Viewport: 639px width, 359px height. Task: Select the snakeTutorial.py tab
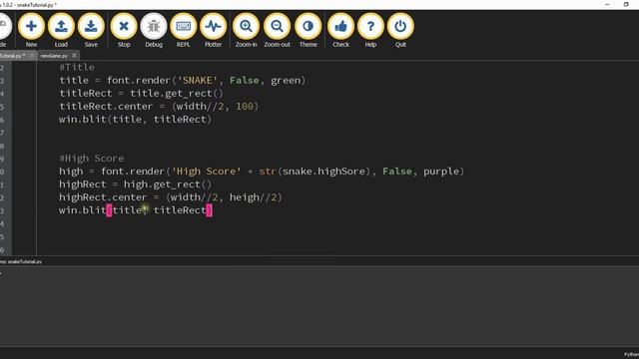pyautogui.click(x=12, y=56)
